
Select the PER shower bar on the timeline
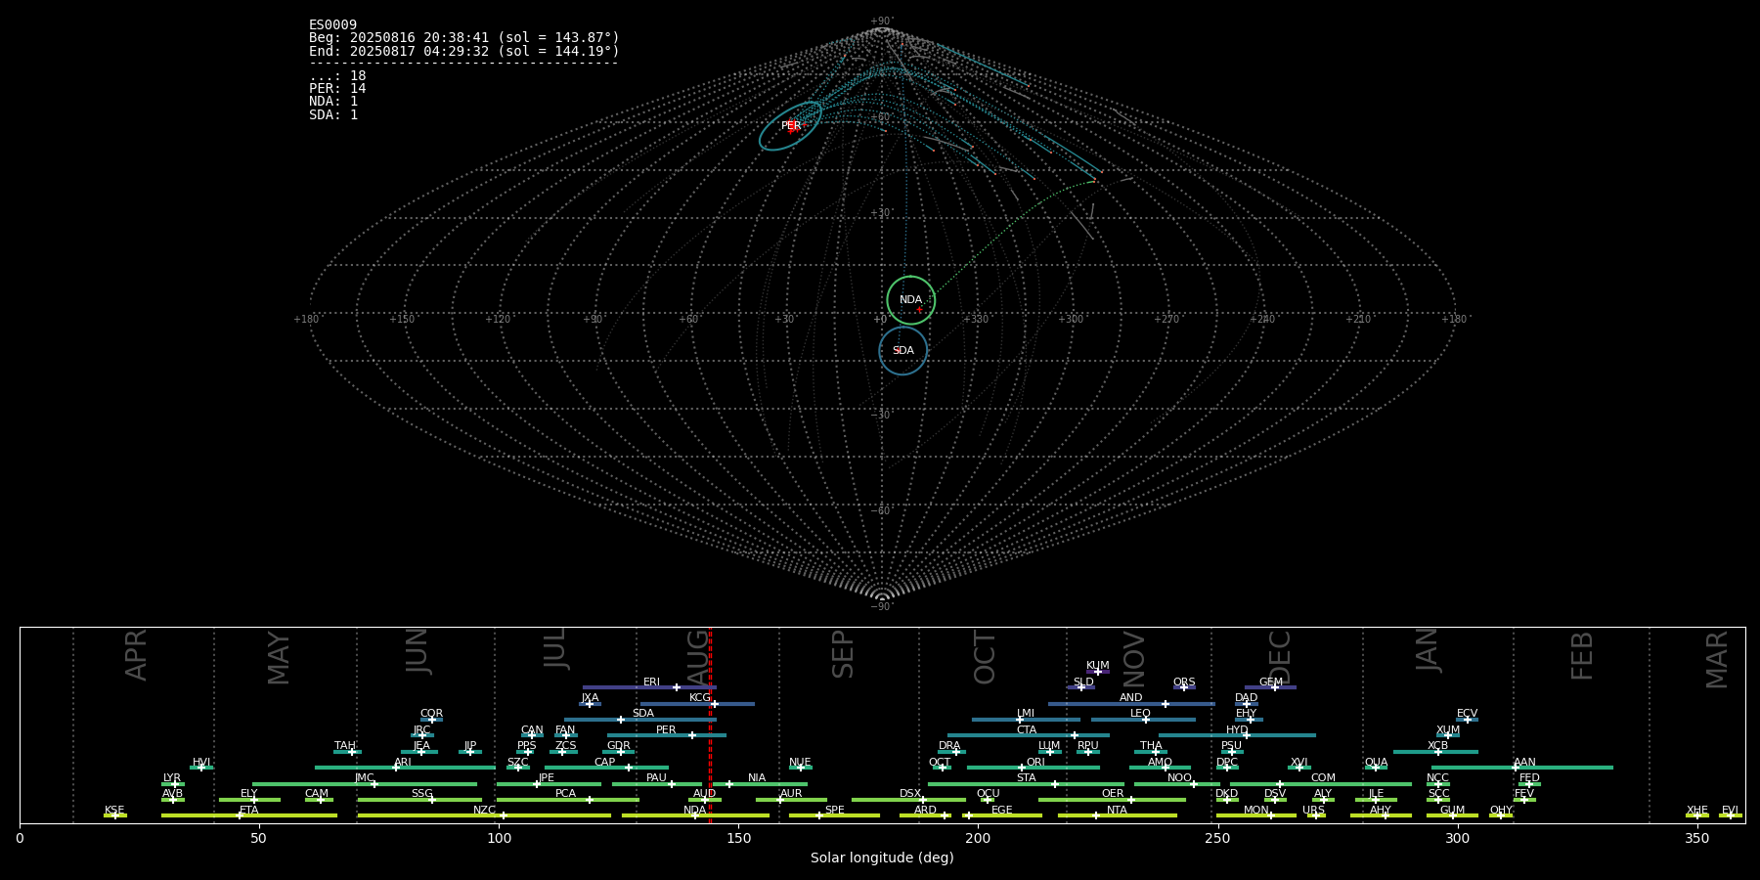click(667, 735)
